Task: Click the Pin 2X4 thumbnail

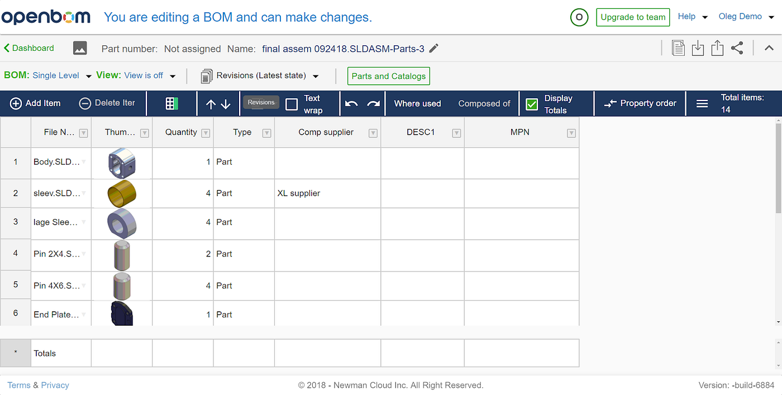Action: (122, 255)
